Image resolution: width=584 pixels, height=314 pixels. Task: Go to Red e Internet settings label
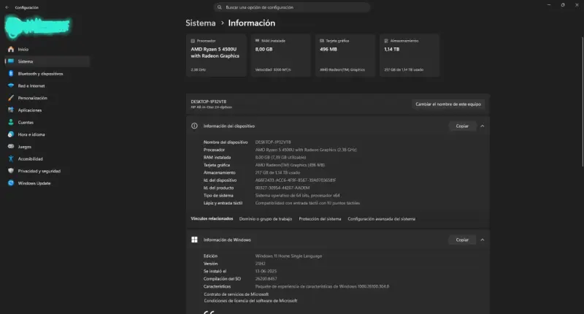31,85
